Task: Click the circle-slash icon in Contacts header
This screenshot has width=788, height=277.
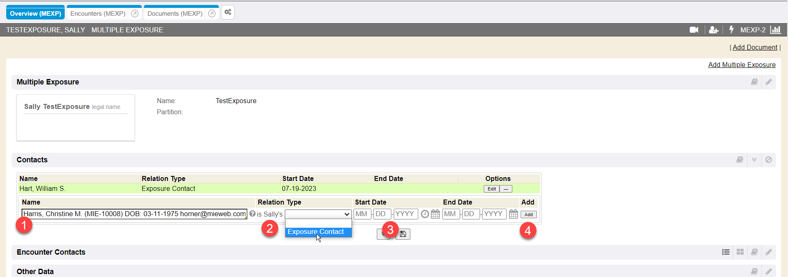Action: (x=769, y=160)
